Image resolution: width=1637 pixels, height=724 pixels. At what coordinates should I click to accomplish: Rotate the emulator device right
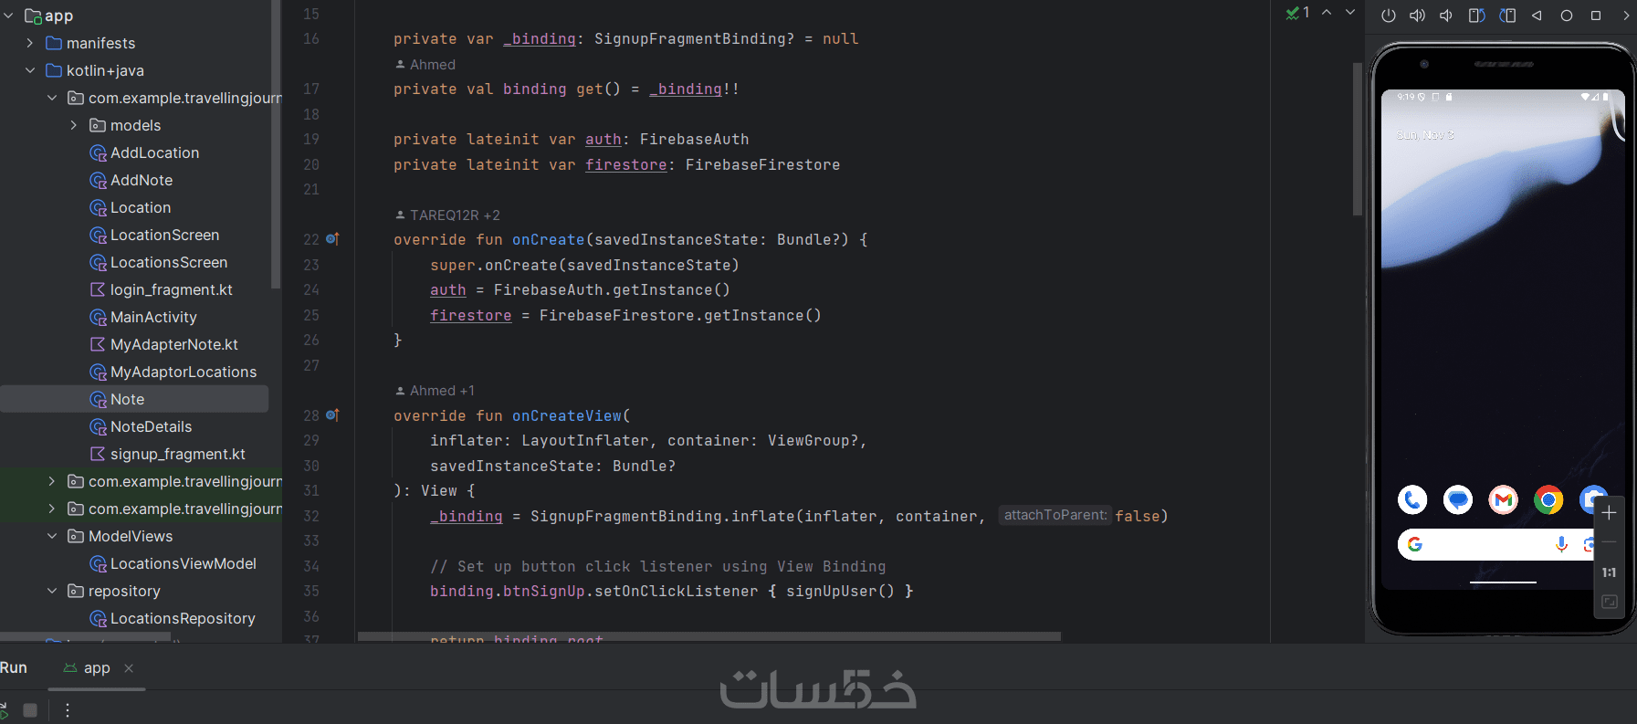tap(1507, 16)
